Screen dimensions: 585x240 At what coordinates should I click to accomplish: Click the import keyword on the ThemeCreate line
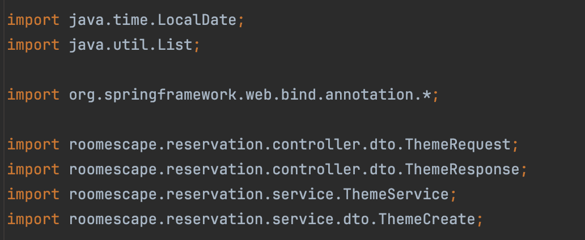pos(33,219)
